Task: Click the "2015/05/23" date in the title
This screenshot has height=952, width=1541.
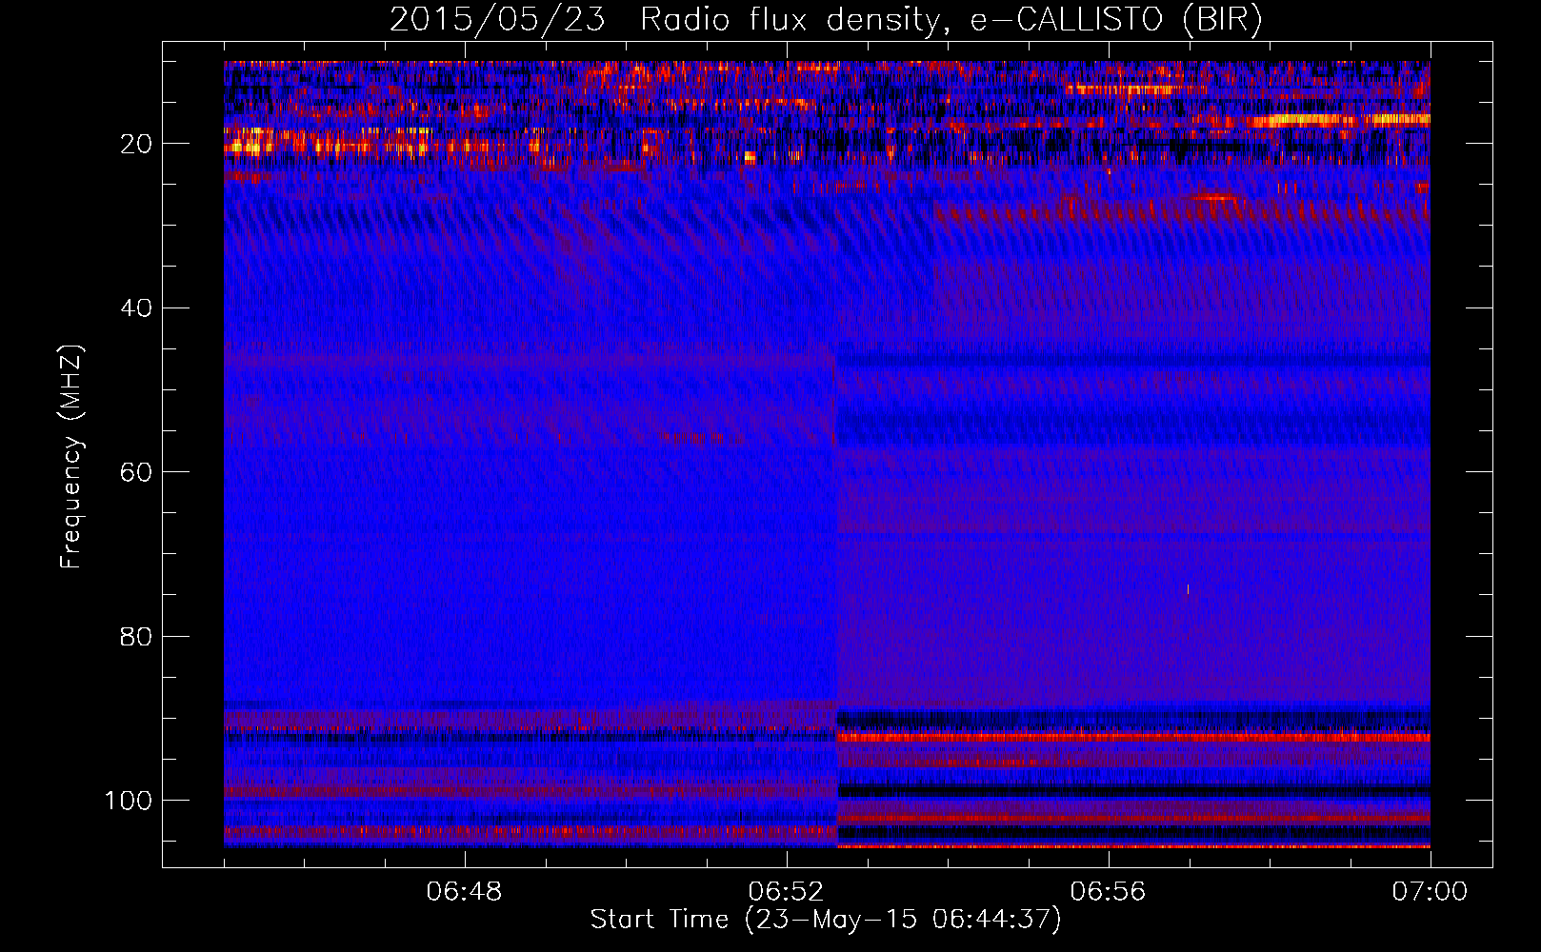Action: click(497, 19)
